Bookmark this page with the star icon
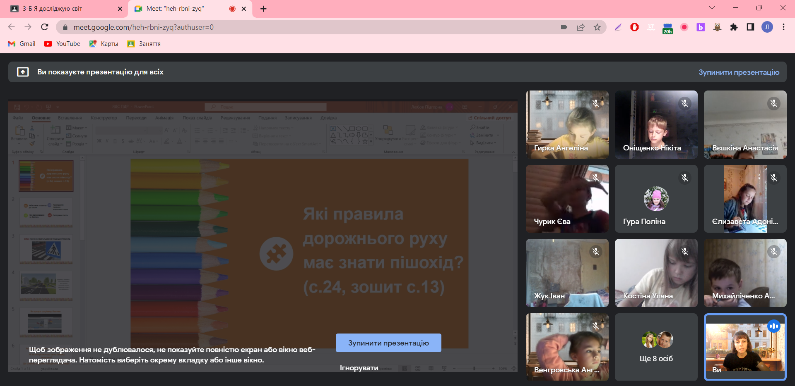 tap(597, 27)
